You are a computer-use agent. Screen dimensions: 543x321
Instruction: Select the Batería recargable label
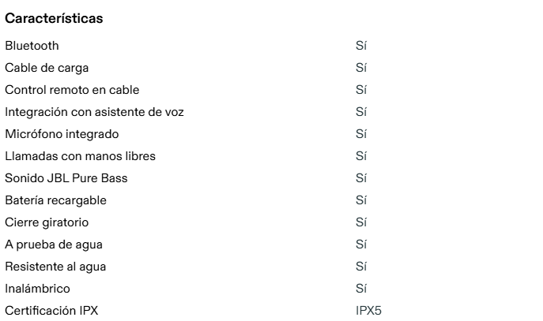point(55,200)
